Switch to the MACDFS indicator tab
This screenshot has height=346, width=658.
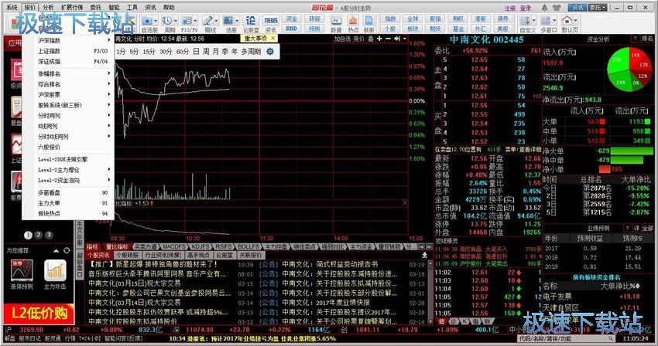coord(173,246)
